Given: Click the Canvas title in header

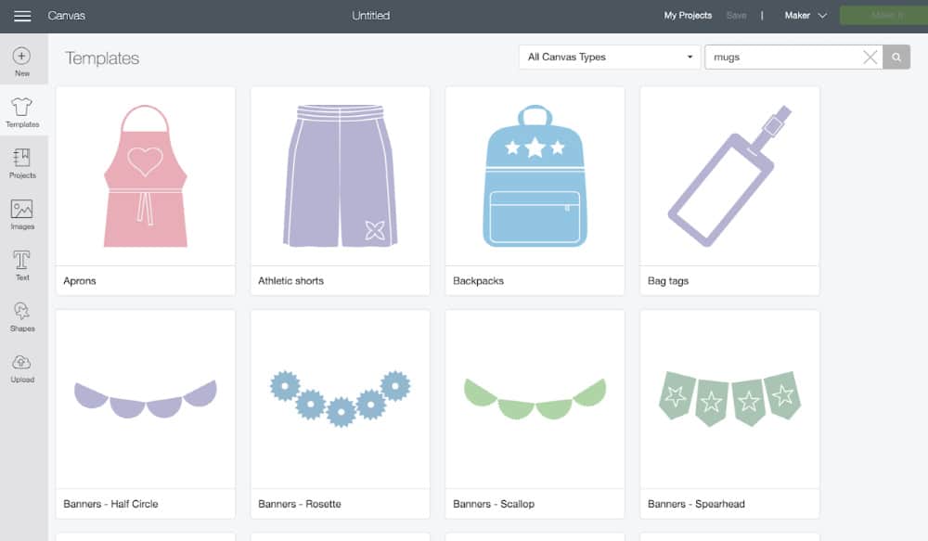Looking at the screenshot, I should pos(66,16).
